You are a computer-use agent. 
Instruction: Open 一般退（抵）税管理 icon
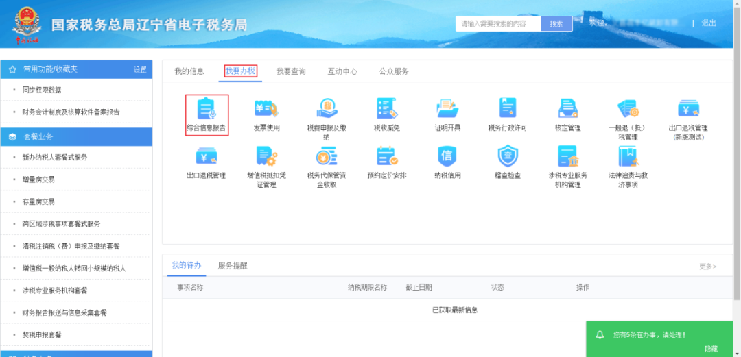[628, 110]
